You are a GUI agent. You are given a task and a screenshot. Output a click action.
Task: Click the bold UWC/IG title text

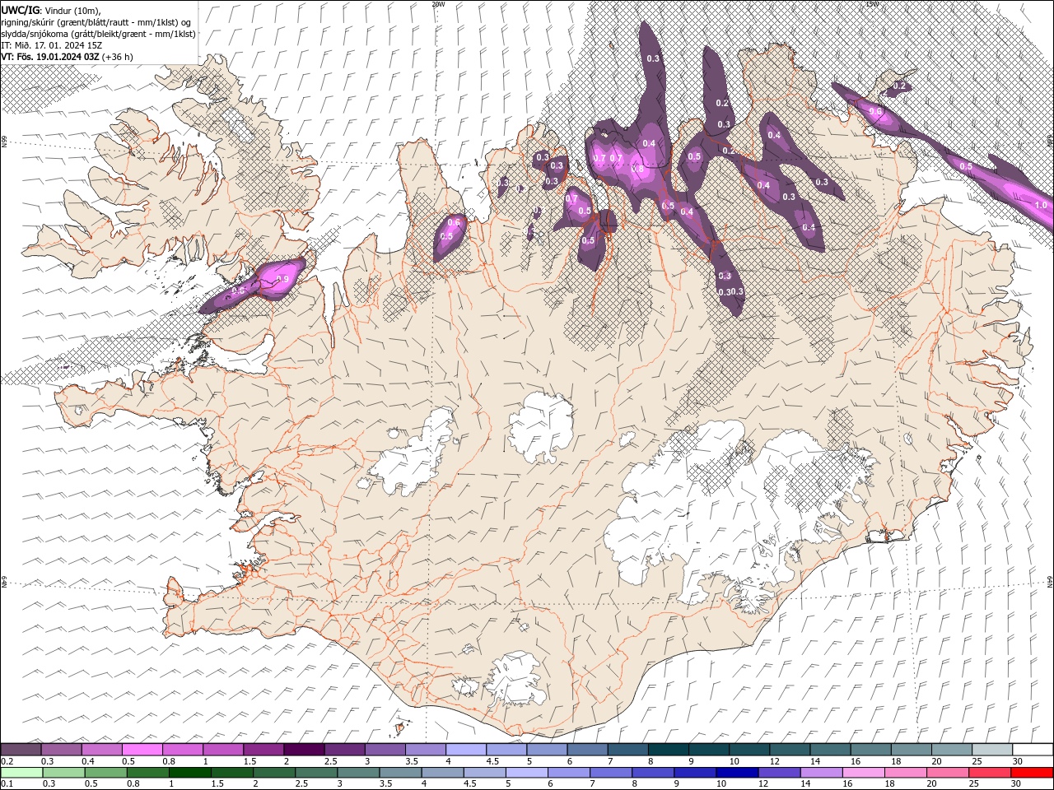click(x=19, y=10)
